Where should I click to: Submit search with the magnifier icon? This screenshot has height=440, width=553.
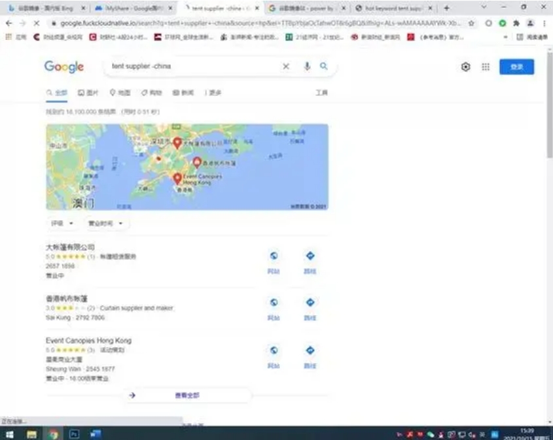324,66
